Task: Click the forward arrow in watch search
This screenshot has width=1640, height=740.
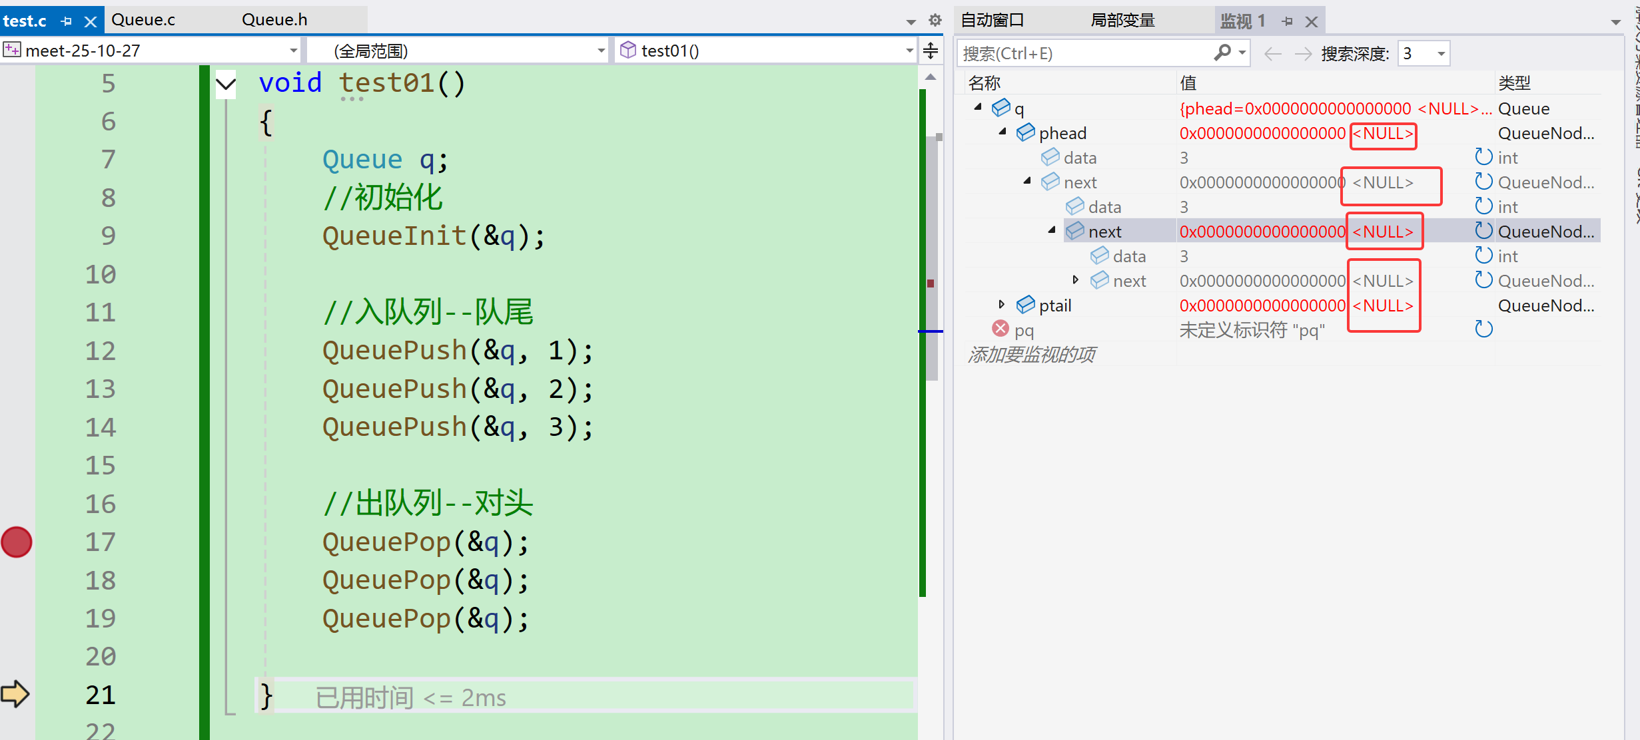Action: pos(1302,53)
